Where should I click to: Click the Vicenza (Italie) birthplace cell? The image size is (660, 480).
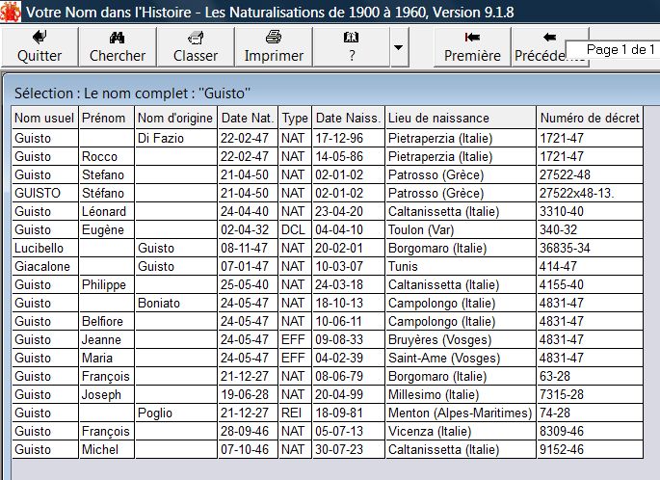click(x=461, y=431)
